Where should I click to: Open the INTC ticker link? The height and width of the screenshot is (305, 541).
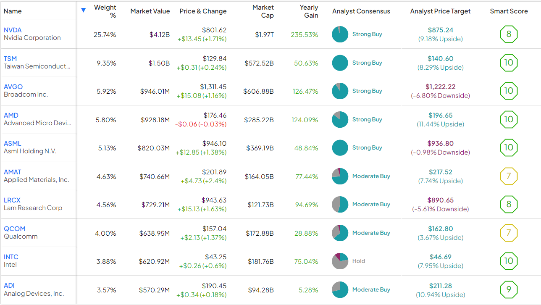(11, 257)
